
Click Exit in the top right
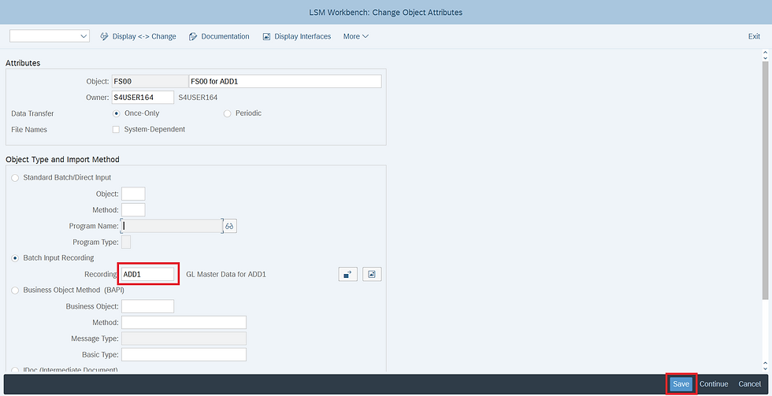[x=754, y=36]
